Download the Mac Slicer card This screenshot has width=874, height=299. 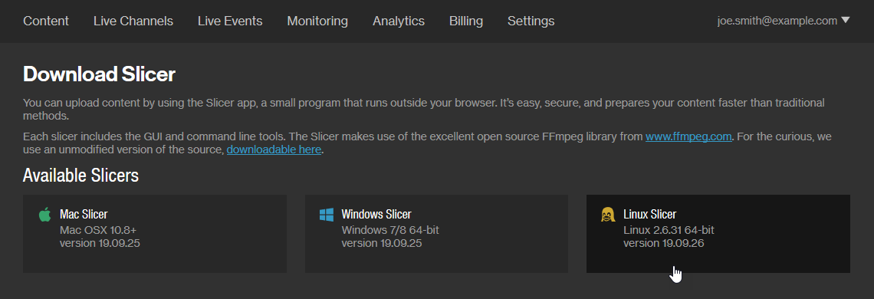155,234
